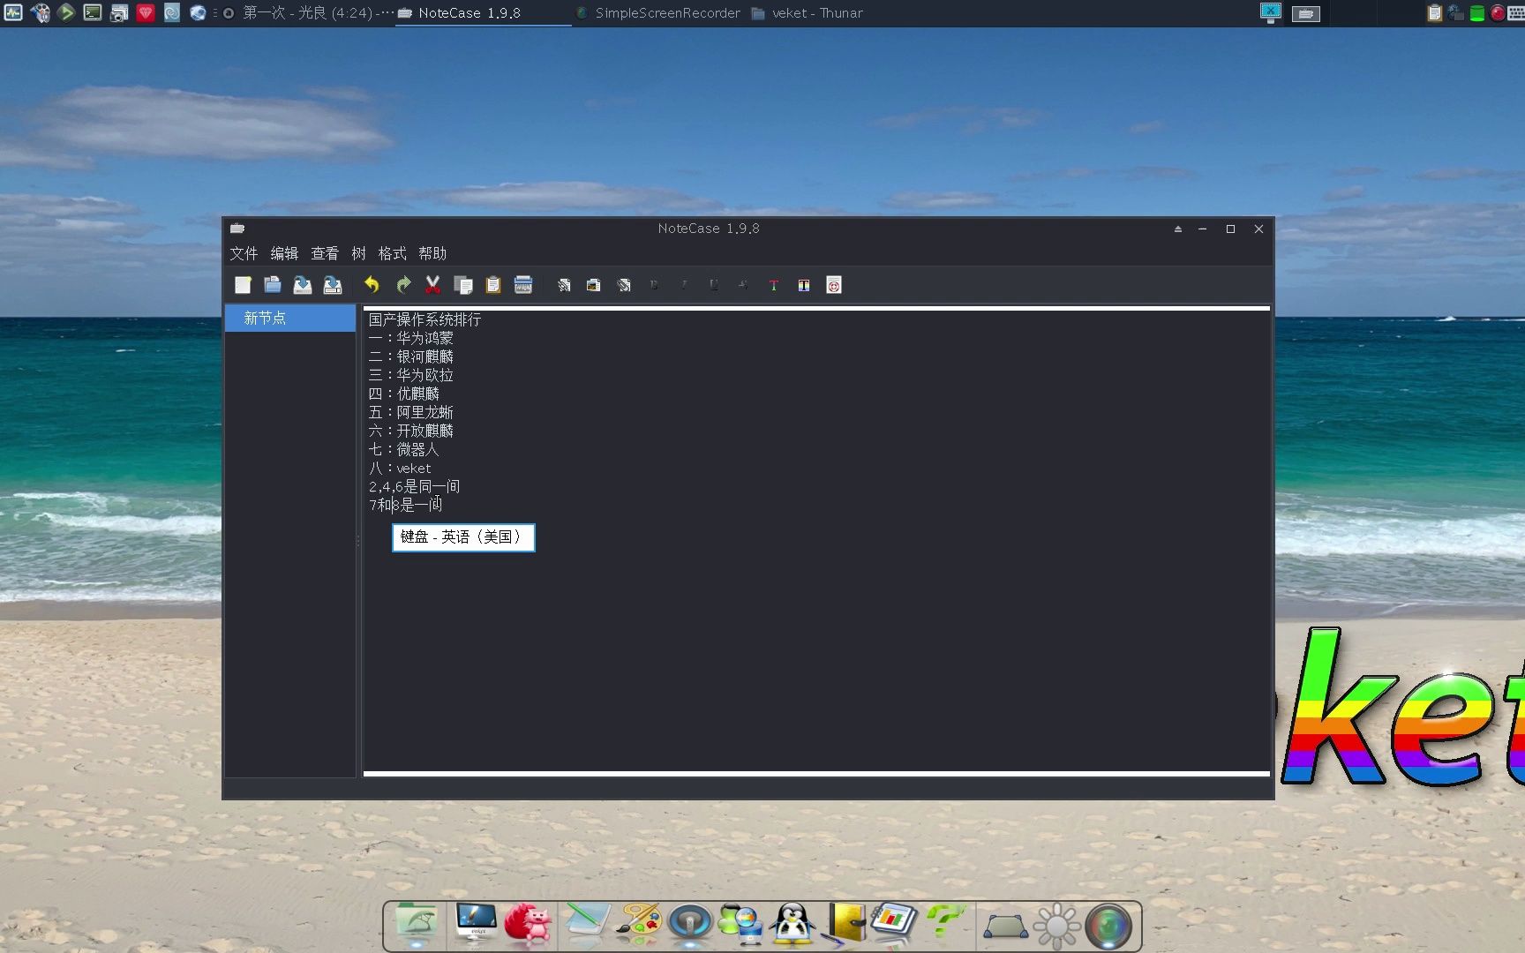
Task: Click the line 三：华为欧拉
Action: click(x=410, y=375)
